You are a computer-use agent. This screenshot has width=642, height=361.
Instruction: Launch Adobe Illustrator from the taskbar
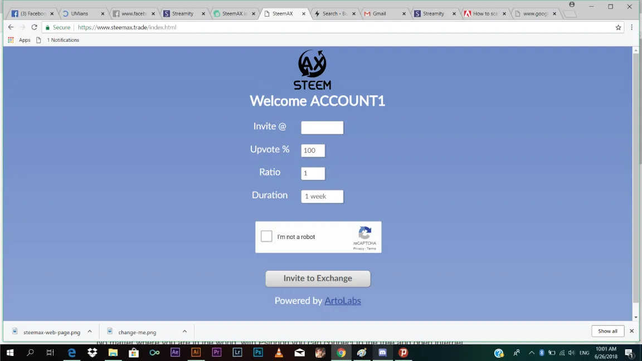point(196,353)
